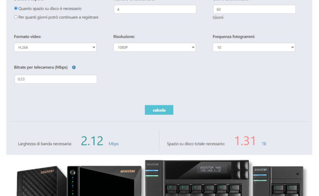Click the bitrate info icon
The image size is (319, 196).
pyautogui.click(x=74, y=67)
